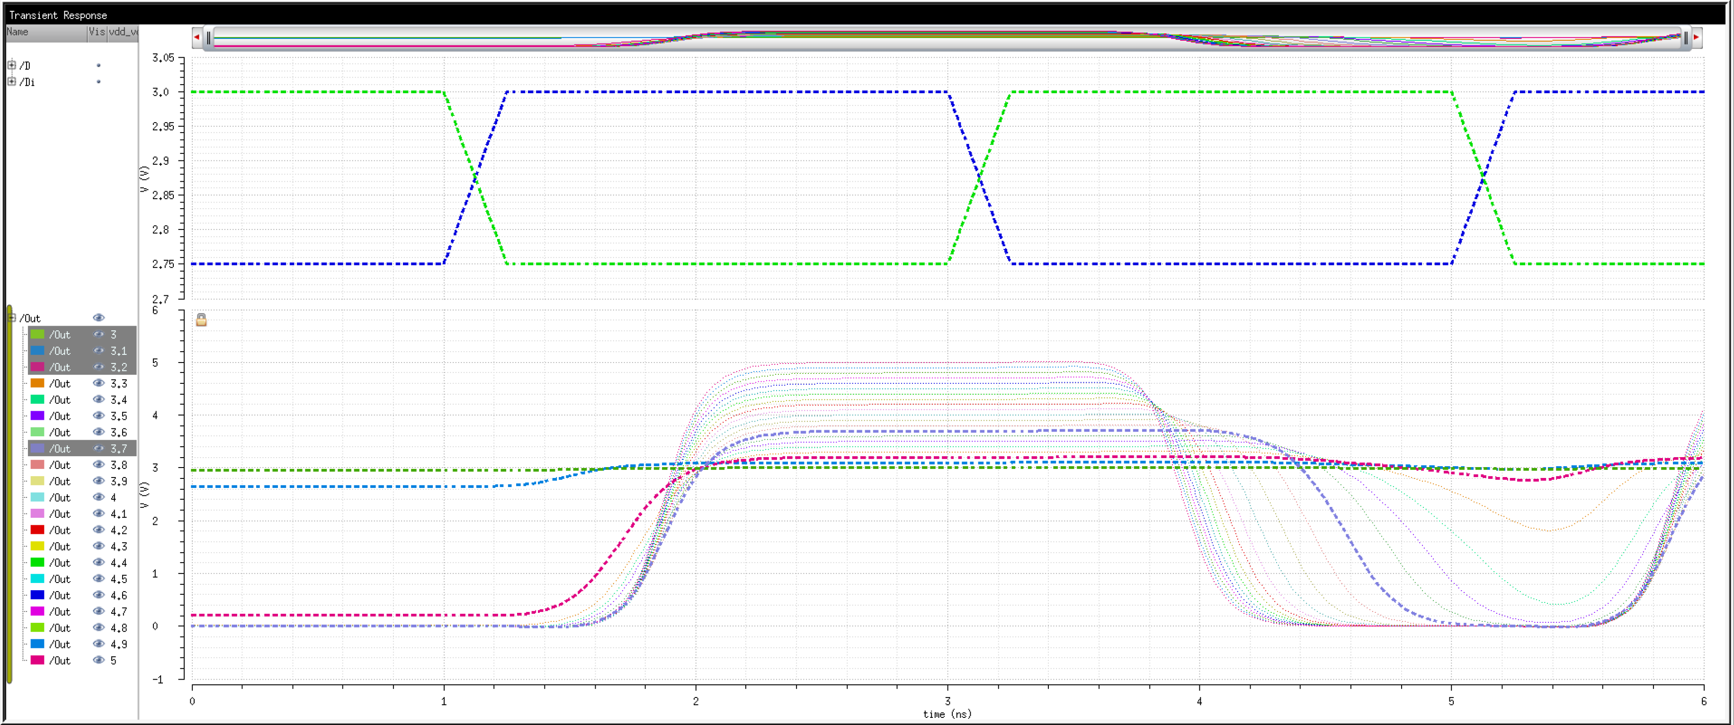Image resolution: width=1734 pixels, height=725 pixels.
Task: Toggle visibility of the /Out 4.2 trace
Action: point(98,529)
